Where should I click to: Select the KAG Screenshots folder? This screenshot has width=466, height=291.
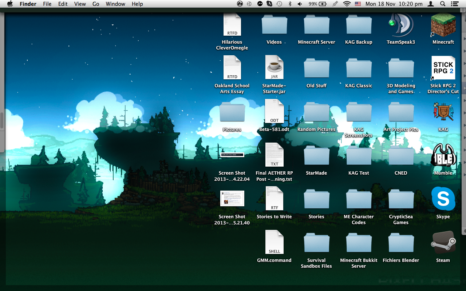point(359,112)
